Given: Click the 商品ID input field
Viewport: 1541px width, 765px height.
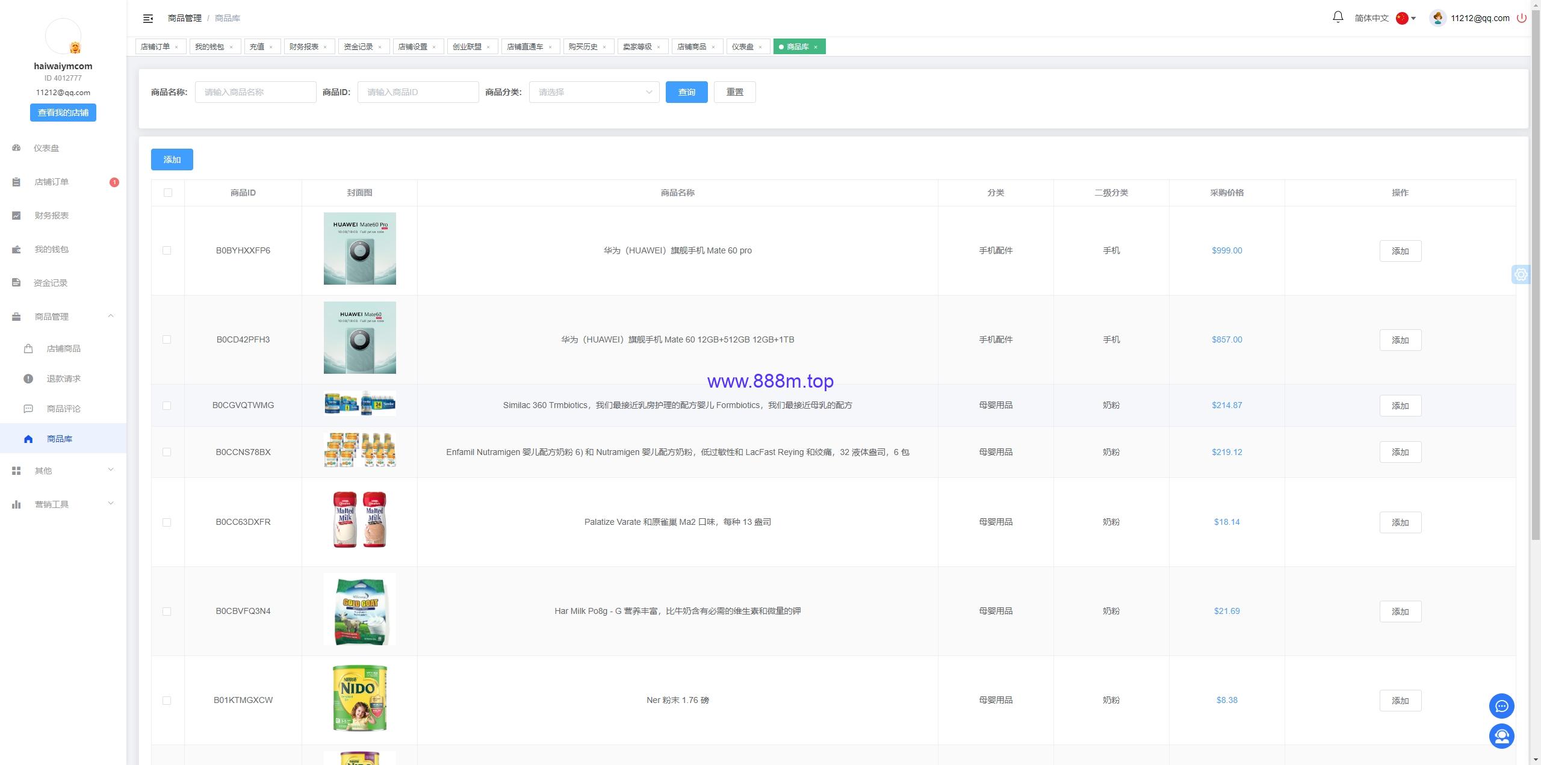Looking at the screenshot, I should [418, 92].
